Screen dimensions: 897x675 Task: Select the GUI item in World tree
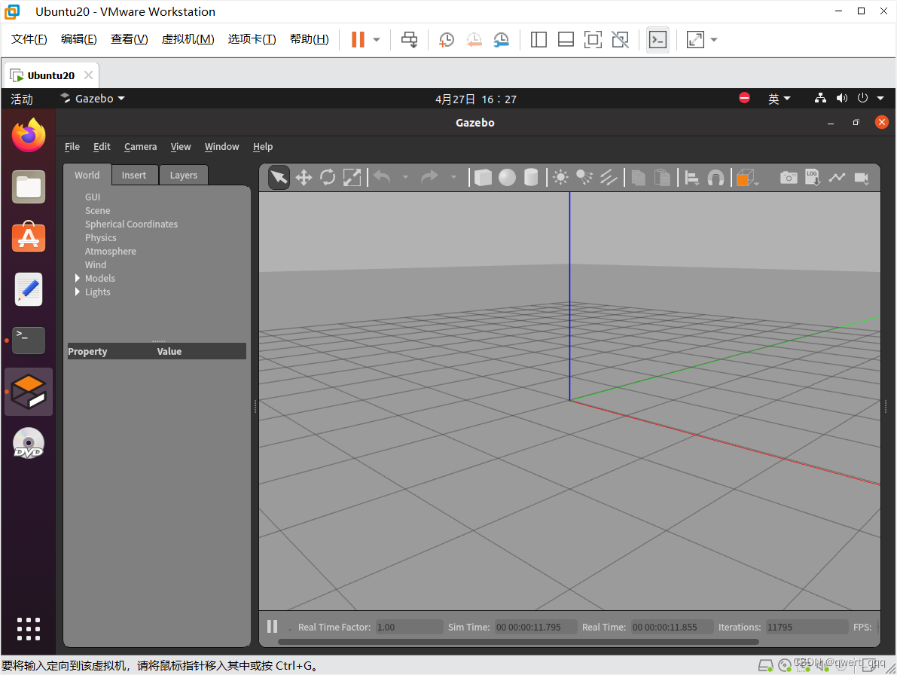93,197
